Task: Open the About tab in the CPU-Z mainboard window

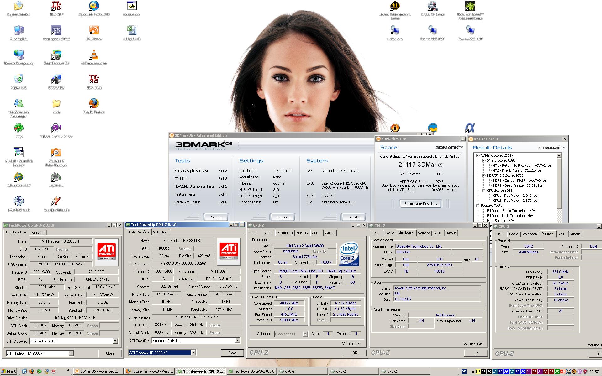Action: [x=451, y=233]
